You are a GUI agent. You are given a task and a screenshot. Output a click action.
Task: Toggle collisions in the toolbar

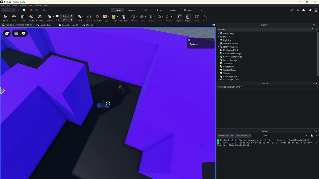(50, 17)
